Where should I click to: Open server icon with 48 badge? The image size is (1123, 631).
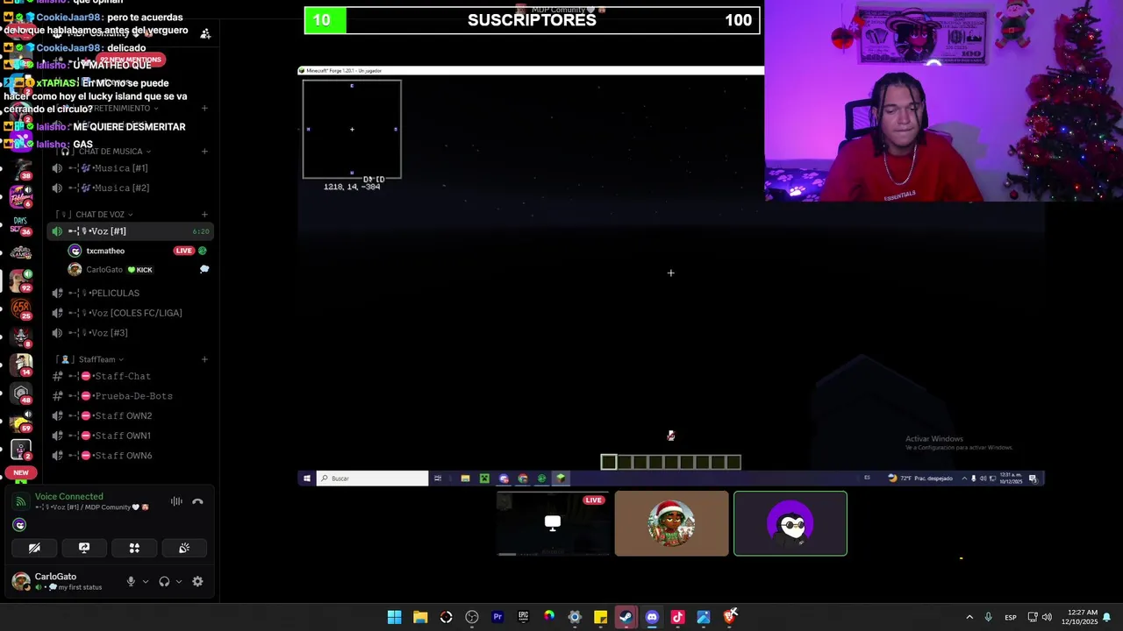(21, 393)
